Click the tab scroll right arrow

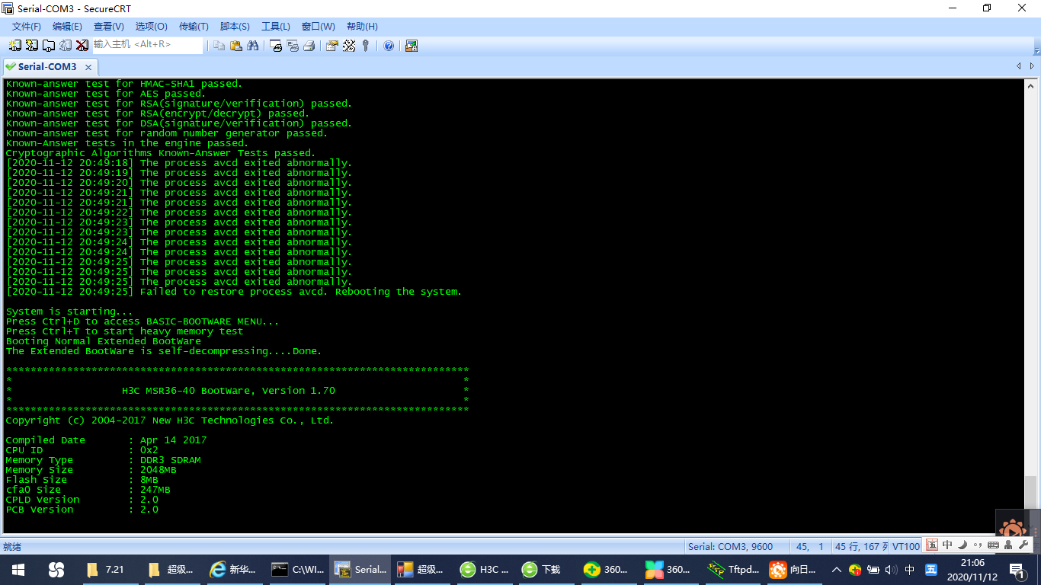[1033, 66]
